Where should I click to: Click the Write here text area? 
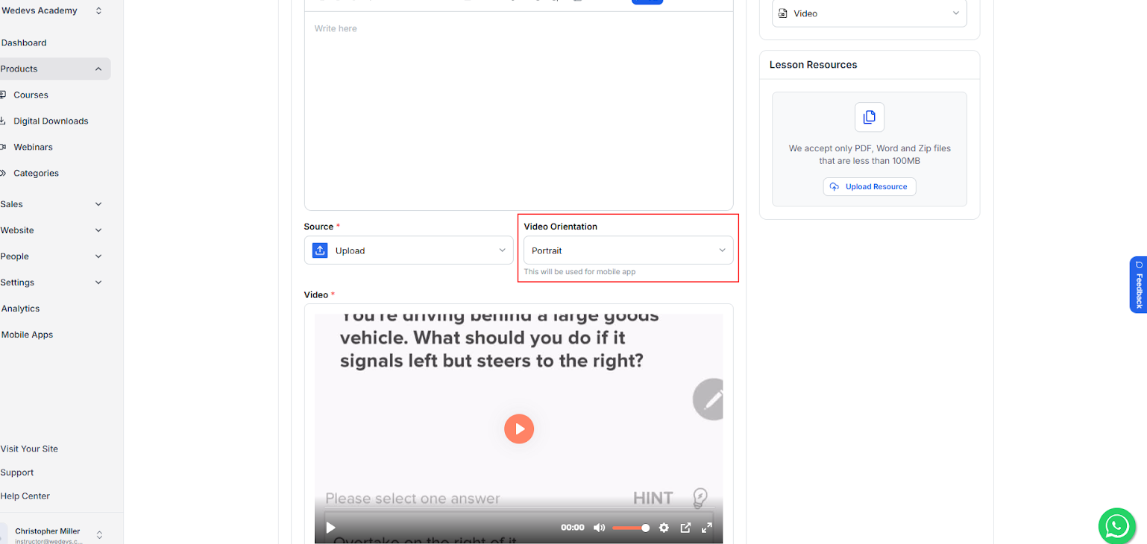click(518, 112)
